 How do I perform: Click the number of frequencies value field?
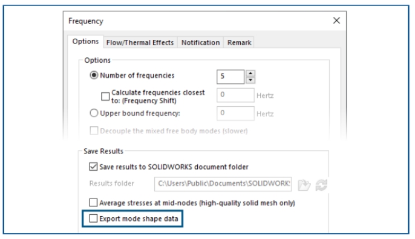[x=230, y=77]
